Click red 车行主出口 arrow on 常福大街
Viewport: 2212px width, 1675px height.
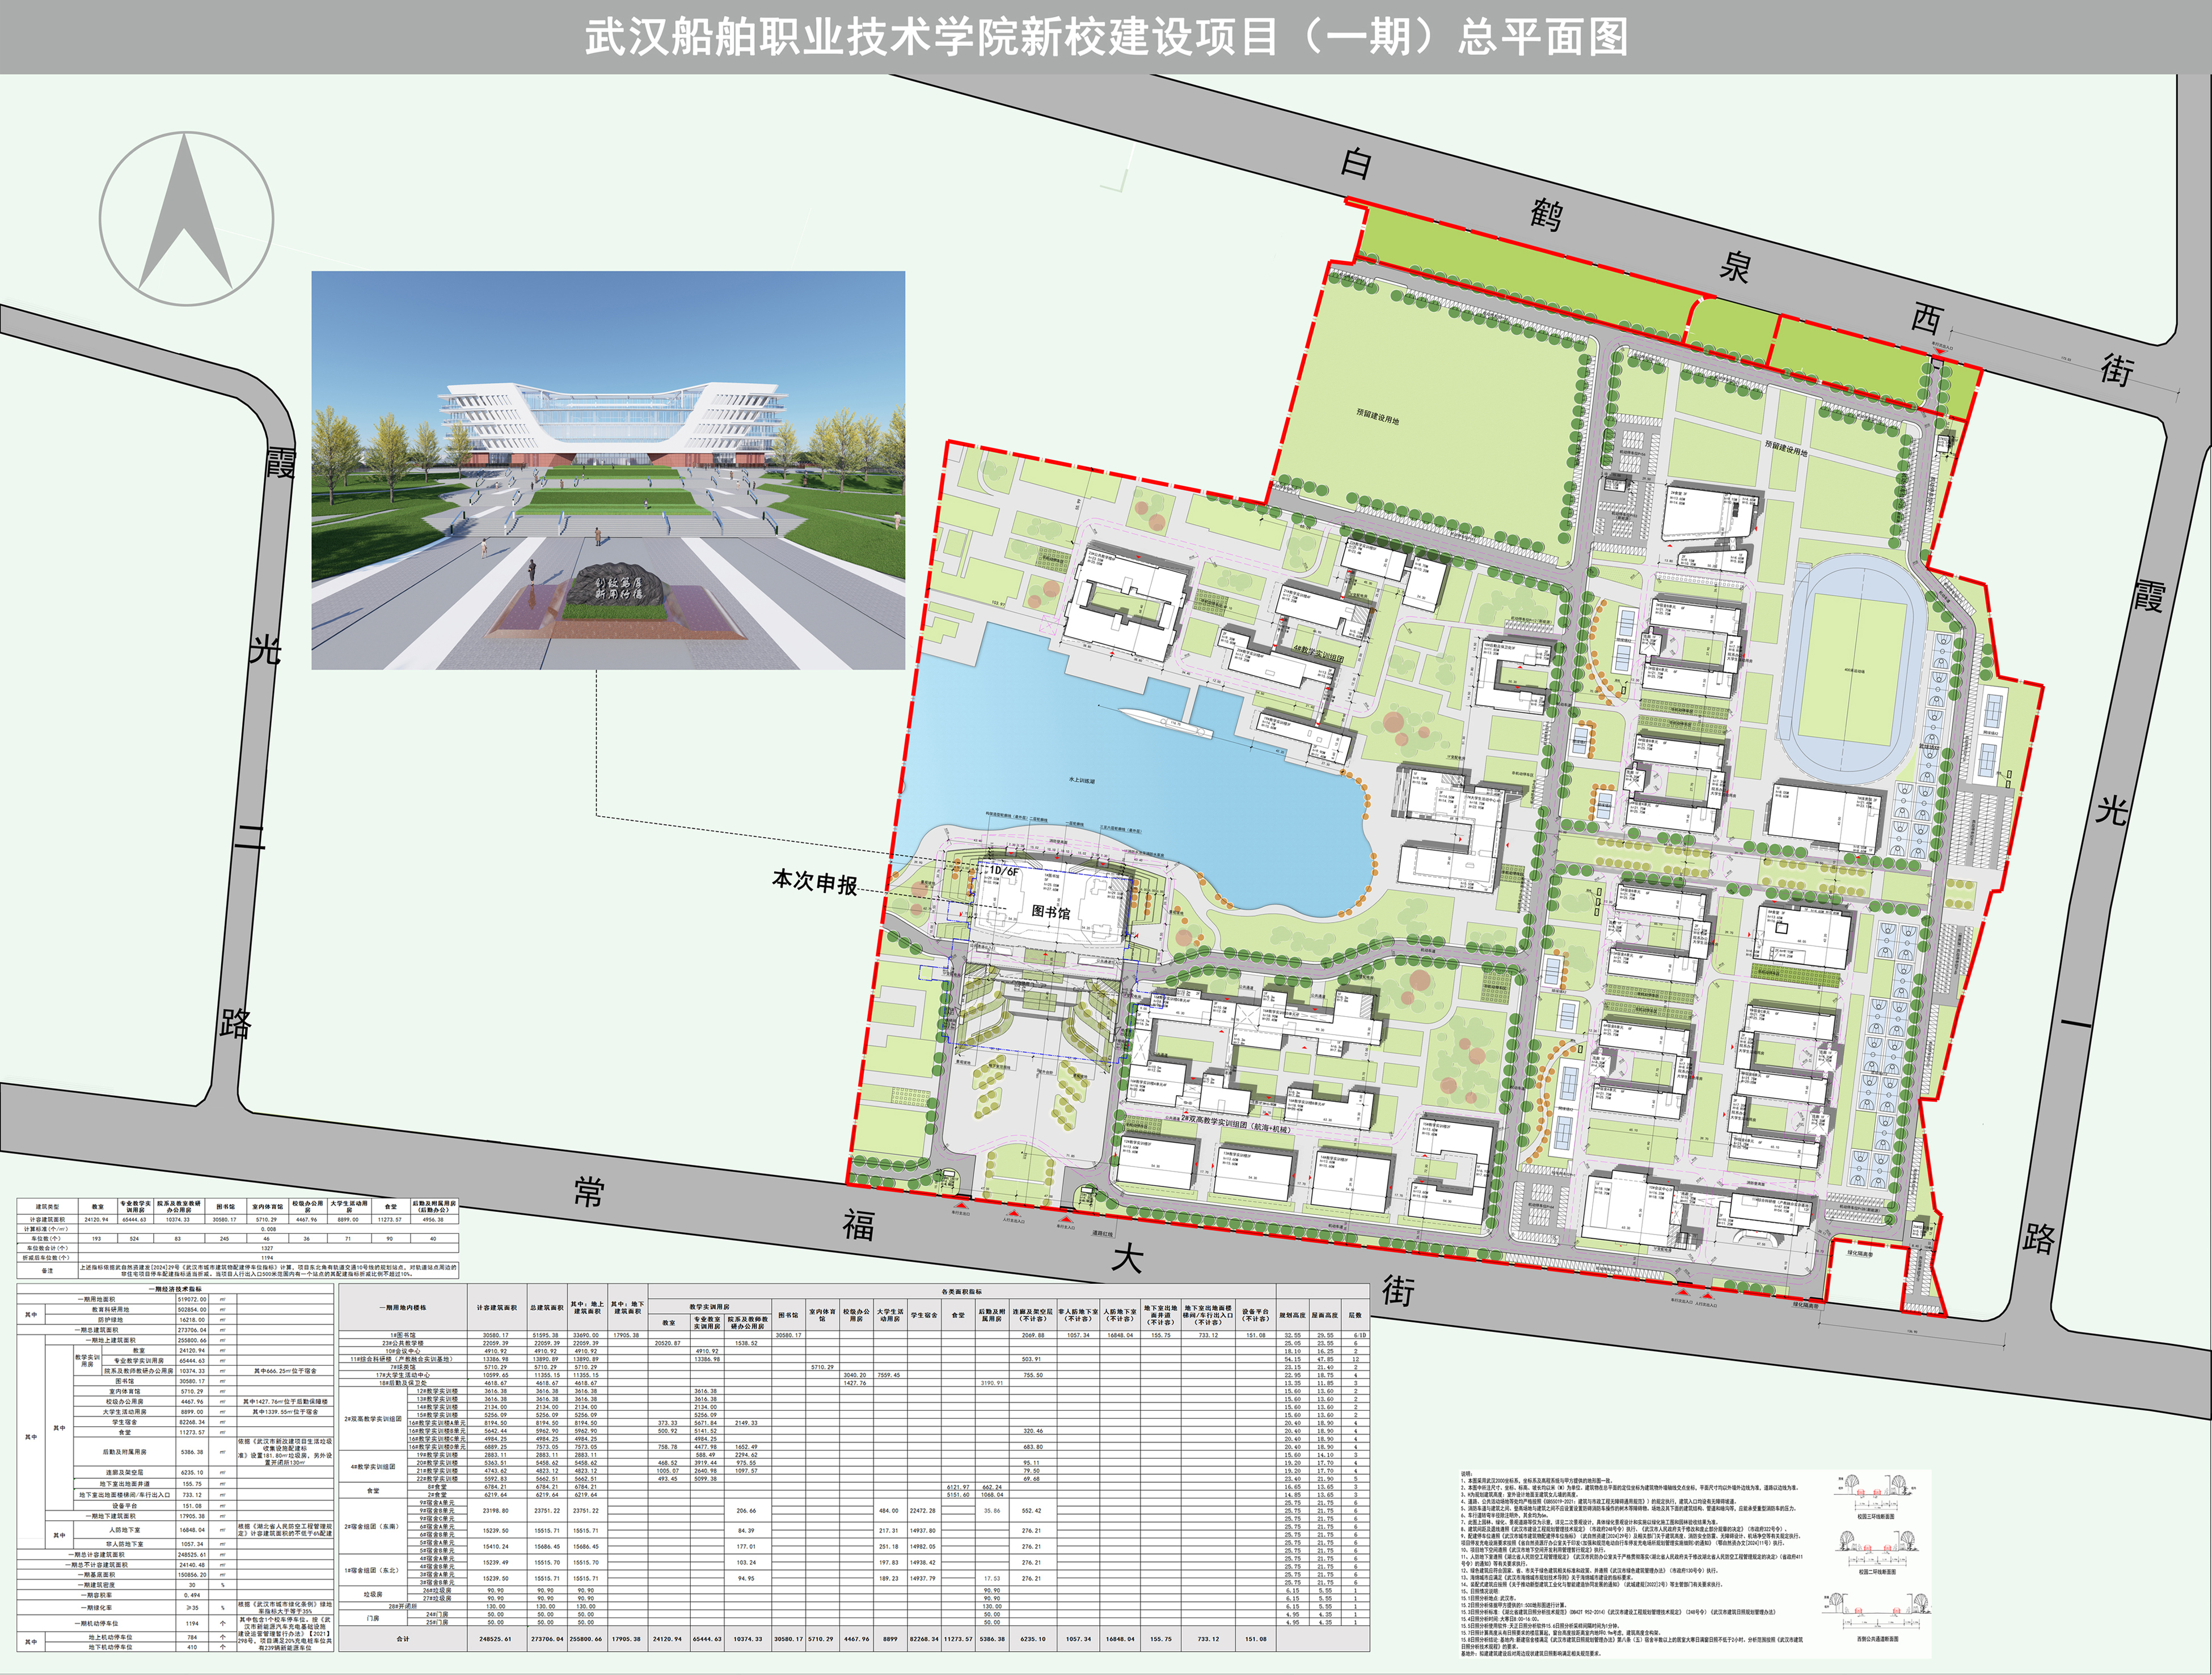pyautogui.click(x=960, y=1206)
